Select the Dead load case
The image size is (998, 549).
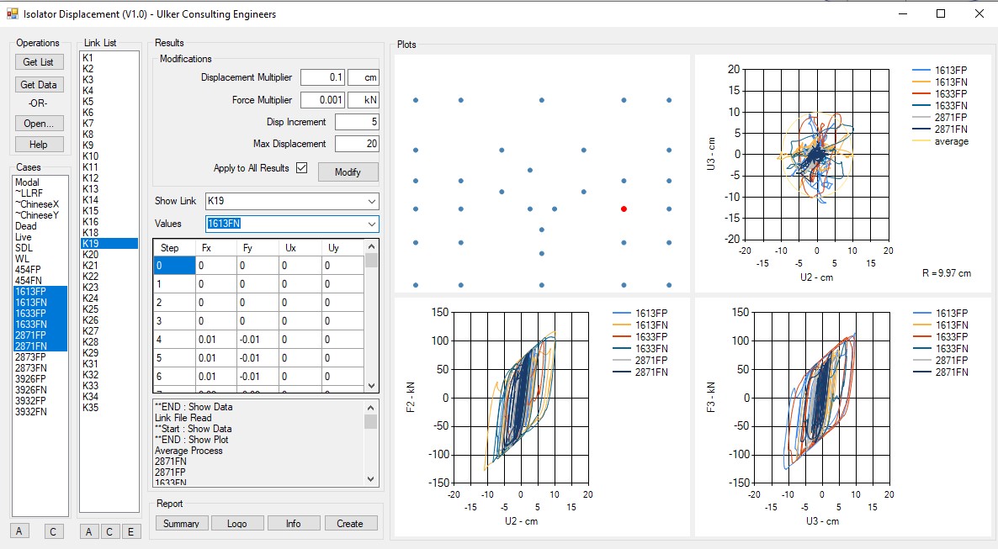click(x=40, y=226)
